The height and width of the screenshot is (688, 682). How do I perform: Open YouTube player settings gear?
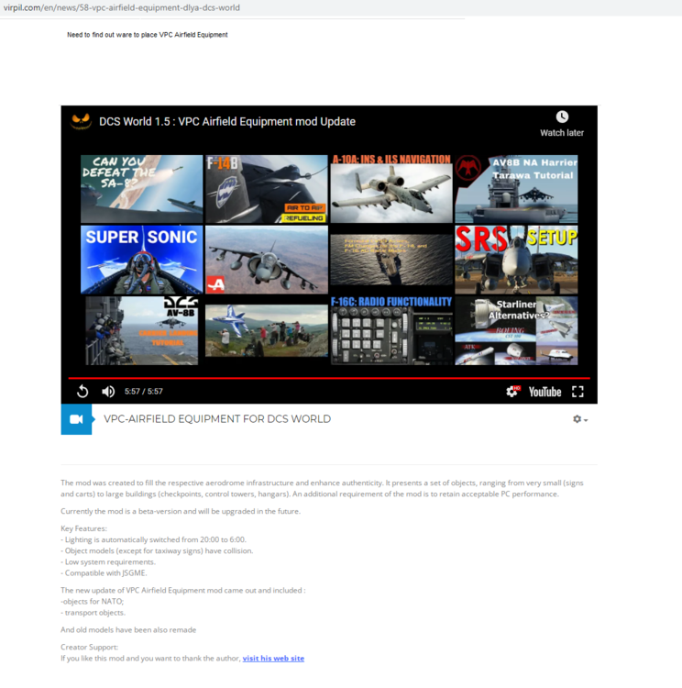pyautogui.click(x=512, y=391)
